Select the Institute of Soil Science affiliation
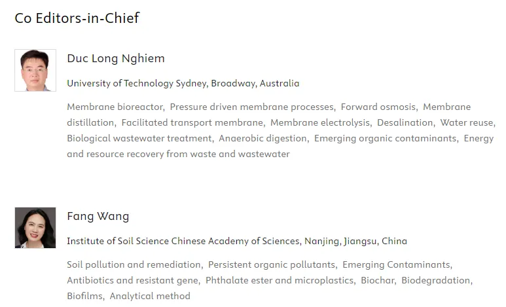Image resolution: width=506 pixels, height=307 pixels. [x=237, y=241]
